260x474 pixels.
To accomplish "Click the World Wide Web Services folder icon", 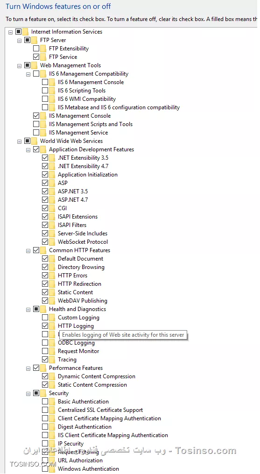I will coord(35,141).
